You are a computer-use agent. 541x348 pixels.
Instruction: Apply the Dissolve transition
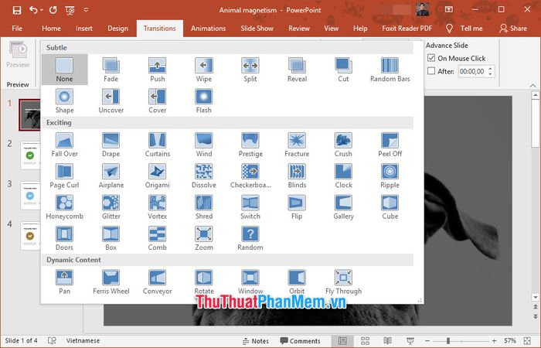click(x=203, y=176)
